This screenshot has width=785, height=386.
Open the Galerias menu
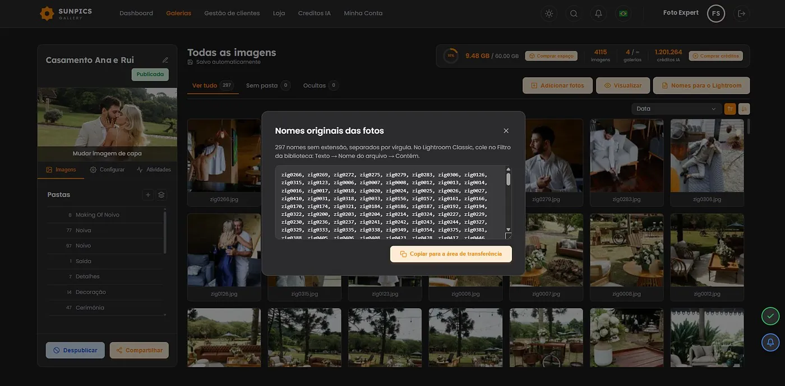[178, 13]
